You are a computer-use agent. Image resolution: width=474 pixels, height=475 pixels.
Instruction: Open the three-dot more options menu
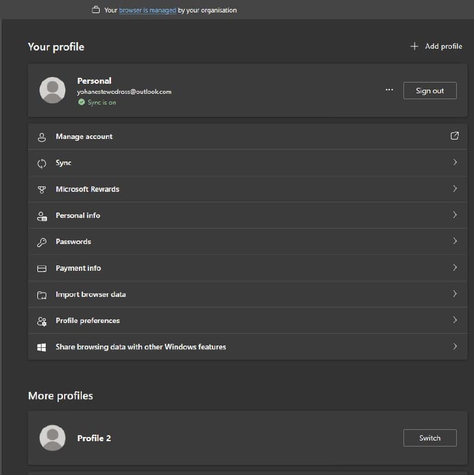click(389, 90)
